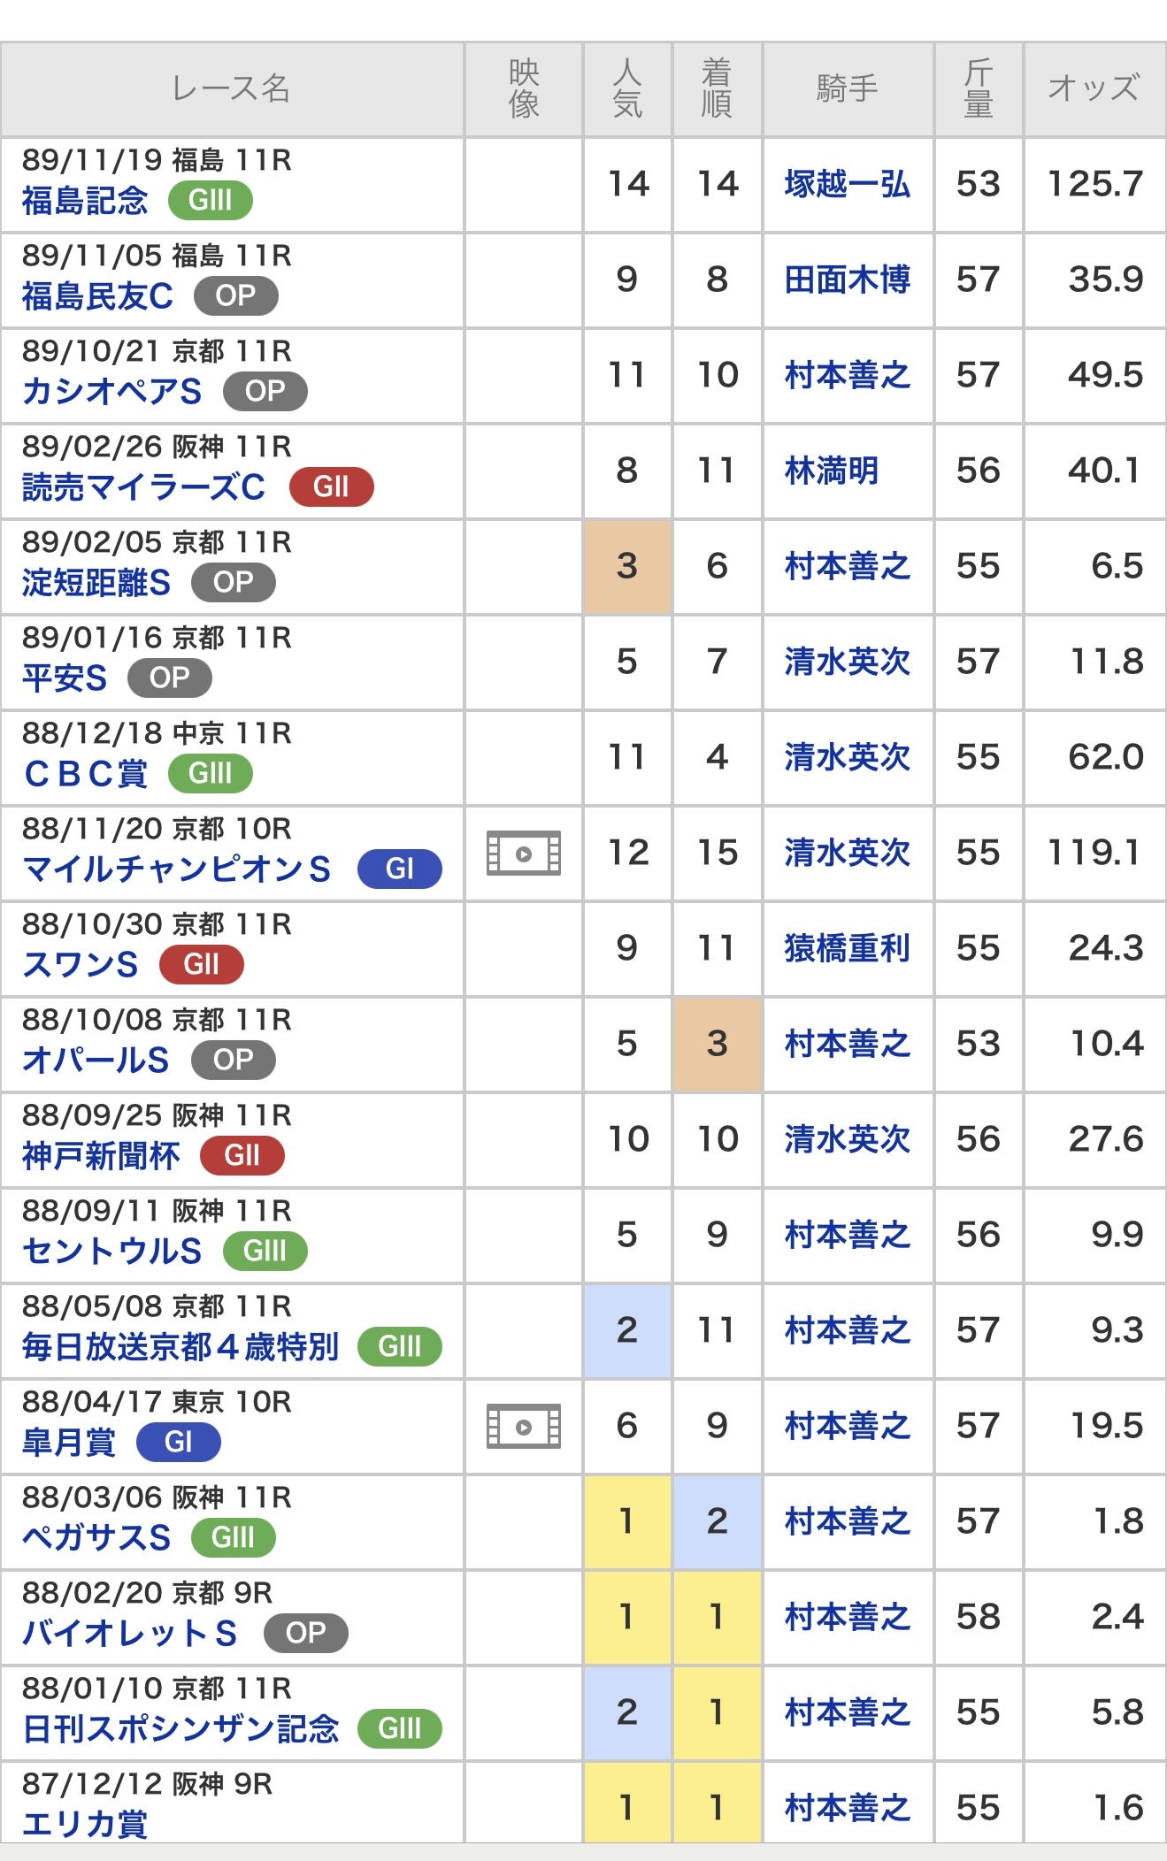1167x1861 pixels.
Task: Click the 読売マイラーズC race link
Action: (x=144, y=487)
